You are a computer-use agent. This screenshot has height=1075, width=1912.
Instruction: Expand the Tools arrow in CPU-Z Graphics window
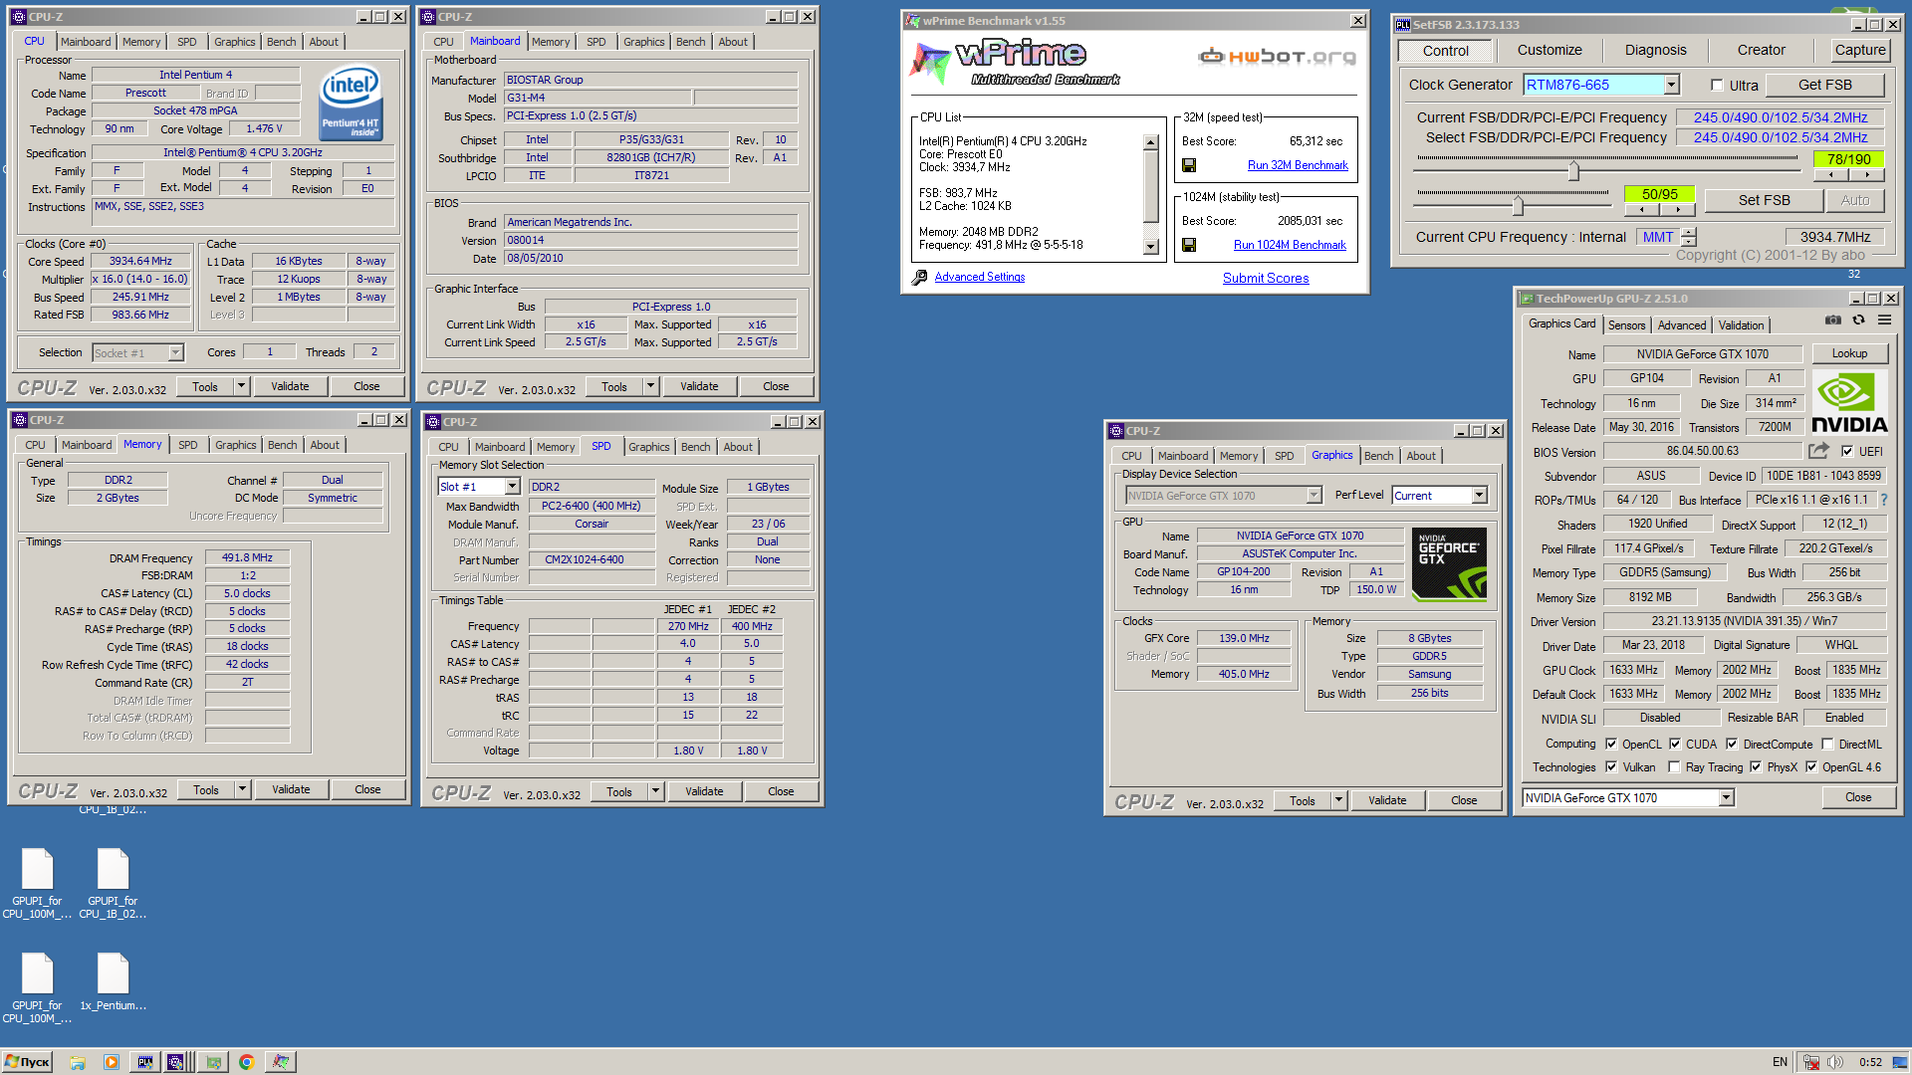(1338, 800)
